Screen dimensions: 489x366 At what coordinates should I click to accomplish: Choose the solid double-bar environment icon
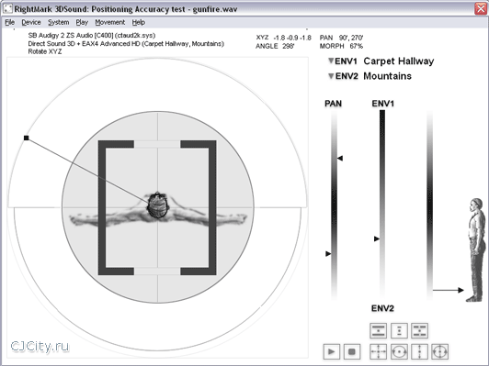378,330
